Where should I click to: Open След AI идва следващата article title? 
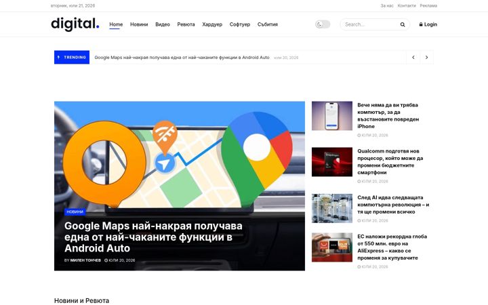point(393,205)
